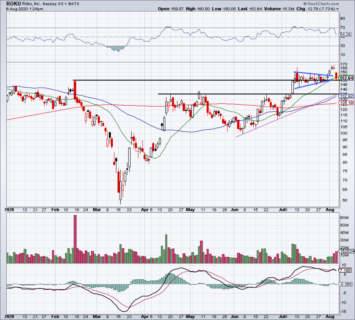Click the tallest February volume bar

click(x=75, y=239)
